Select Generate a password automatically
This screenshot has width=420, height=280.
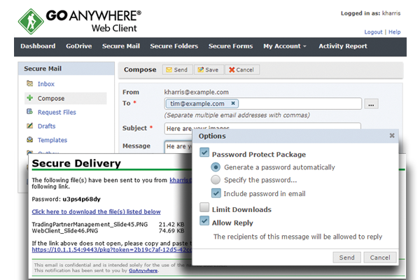click(x=216, y=167)
